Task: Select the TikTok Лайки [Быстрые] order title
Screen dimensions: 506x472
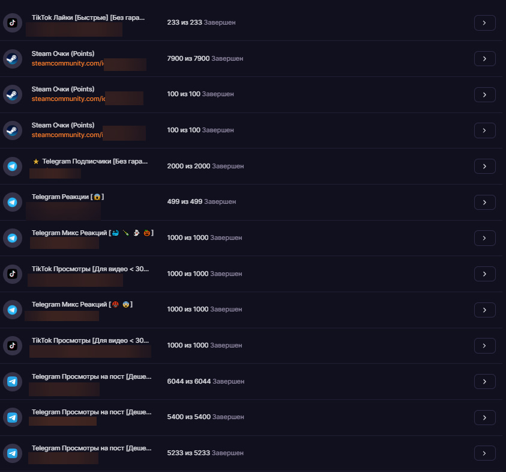Action: [x=88, y=18]
